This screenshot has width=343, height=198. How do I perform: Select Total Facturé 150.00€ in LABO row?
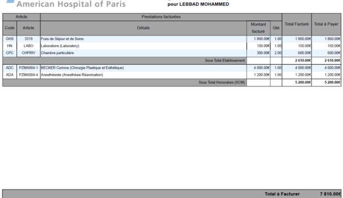click(305, 46)
